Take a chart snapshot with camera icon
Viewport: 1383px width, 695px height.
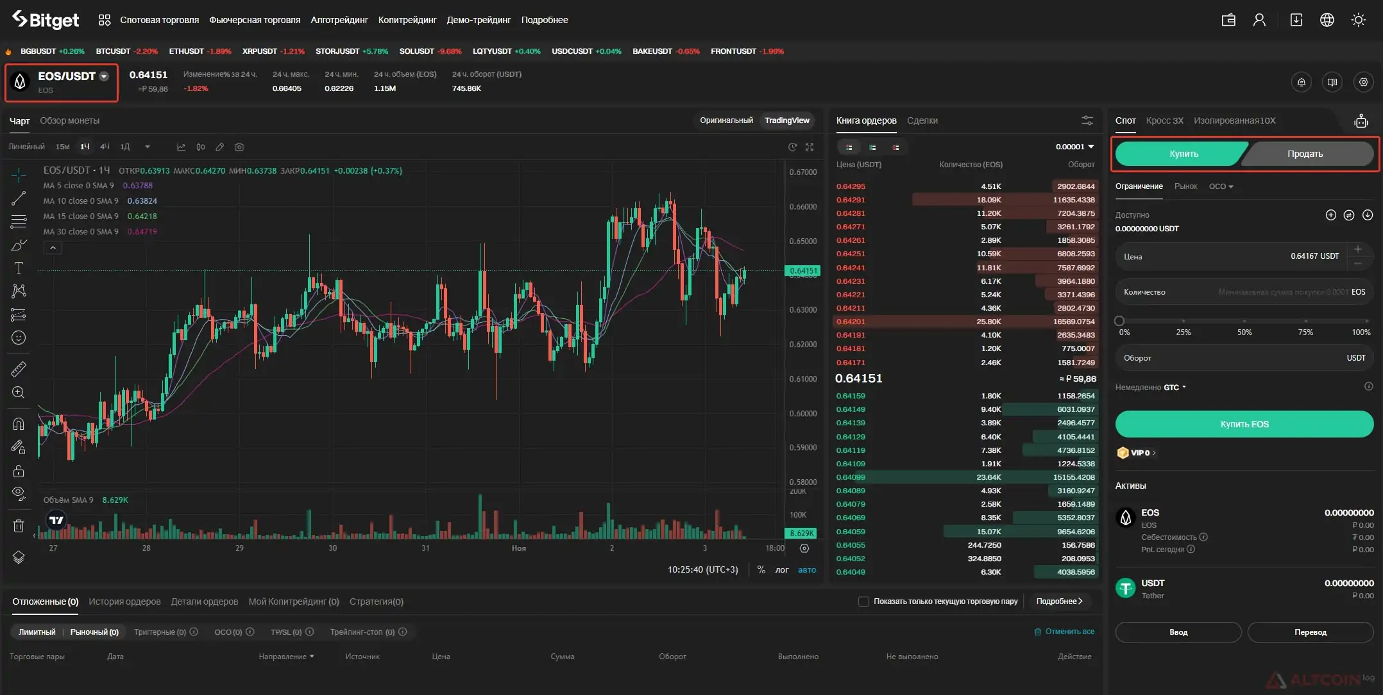point(239,147)
